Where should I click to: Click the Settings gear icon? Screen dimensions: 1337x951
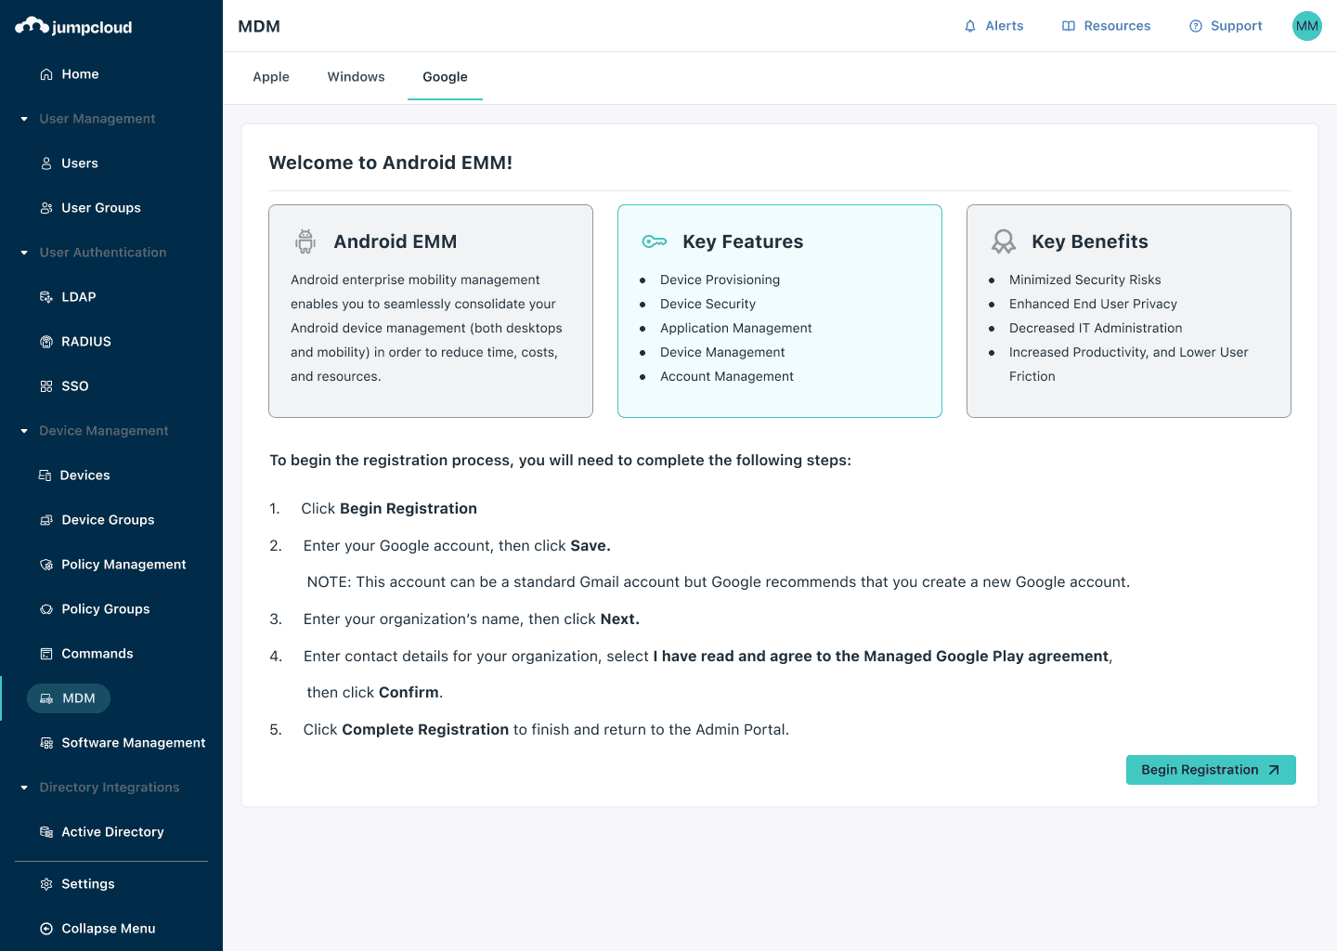46,884
